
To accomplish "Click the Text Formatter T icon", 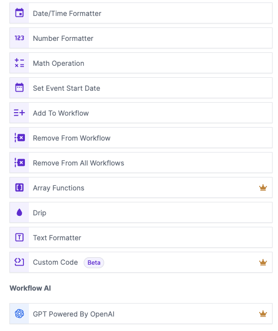I will tap(19, 237).
